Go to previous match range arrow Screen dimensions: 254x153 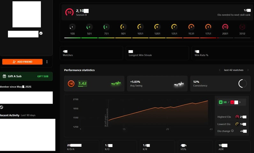pyautogui.click(x=220, y=70)
